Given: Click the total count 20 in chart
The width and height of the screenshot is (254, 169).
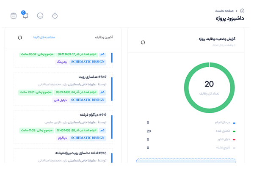Looking at the screenshot, I should [209, 84].
